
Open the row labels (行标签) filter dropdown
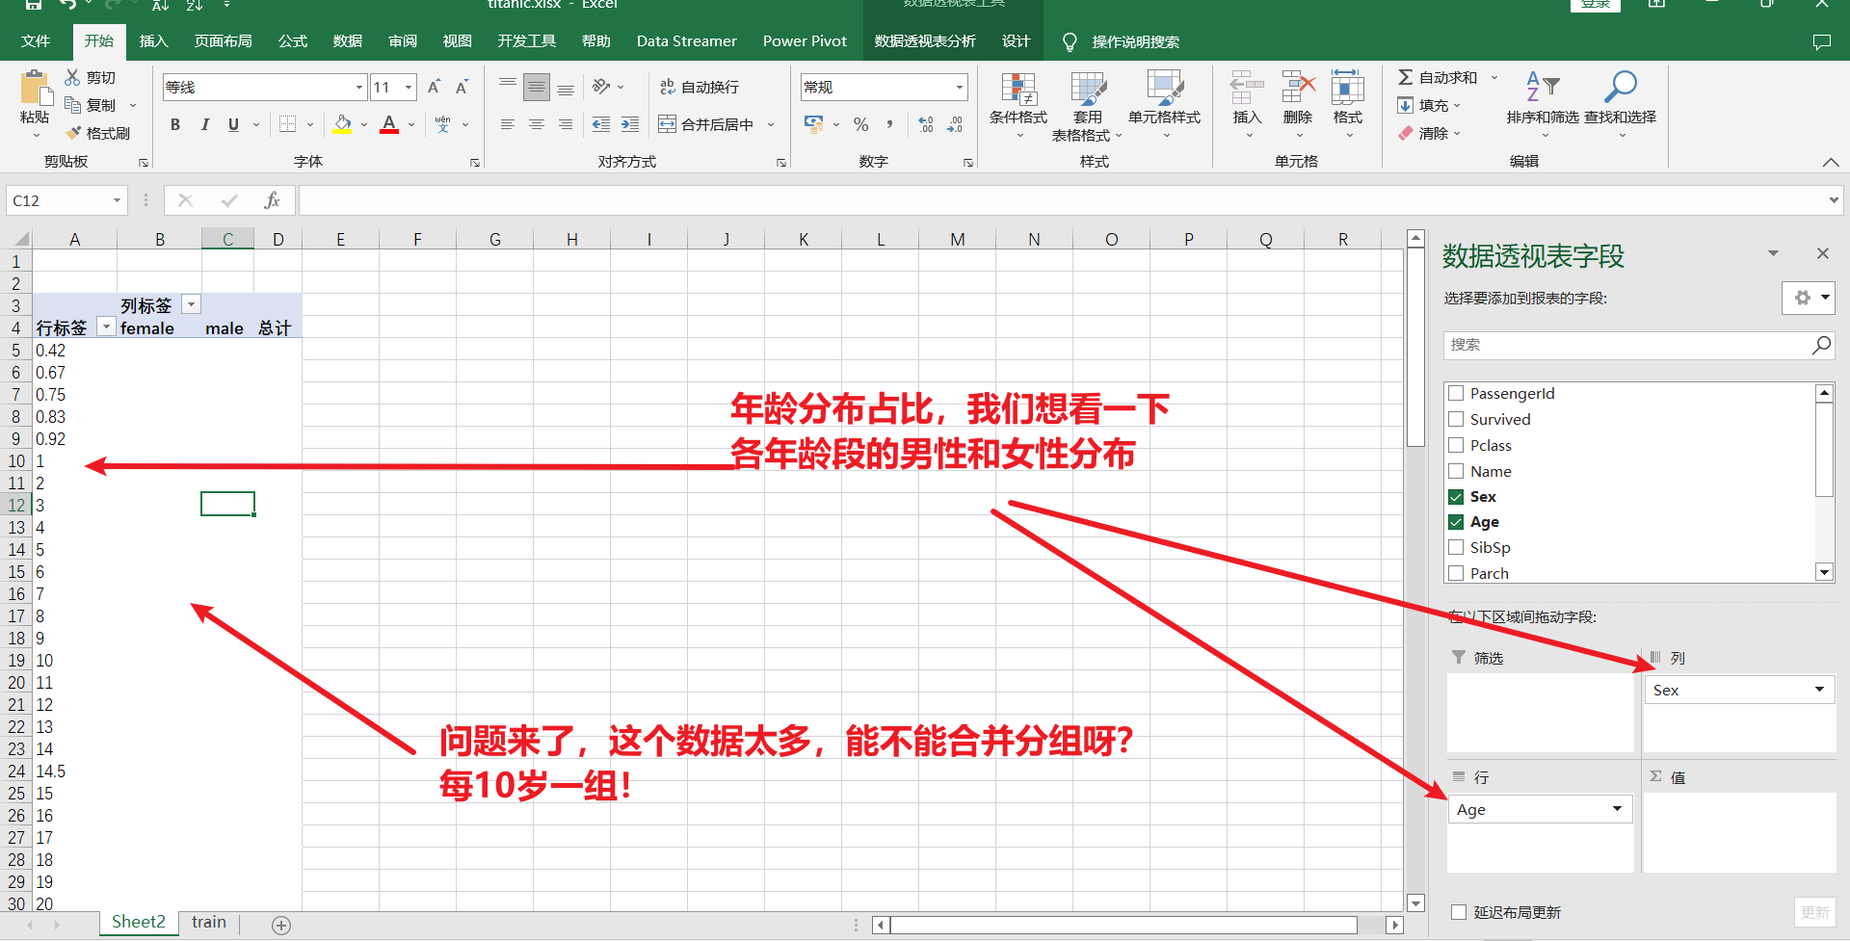point(106,327)
